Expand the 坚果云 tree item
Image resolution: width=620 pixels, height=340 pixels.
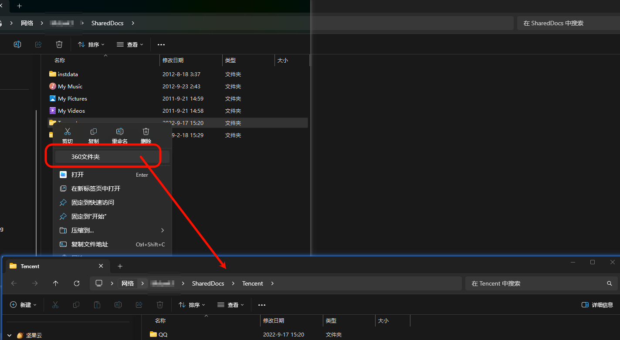[x=9, y=335]
